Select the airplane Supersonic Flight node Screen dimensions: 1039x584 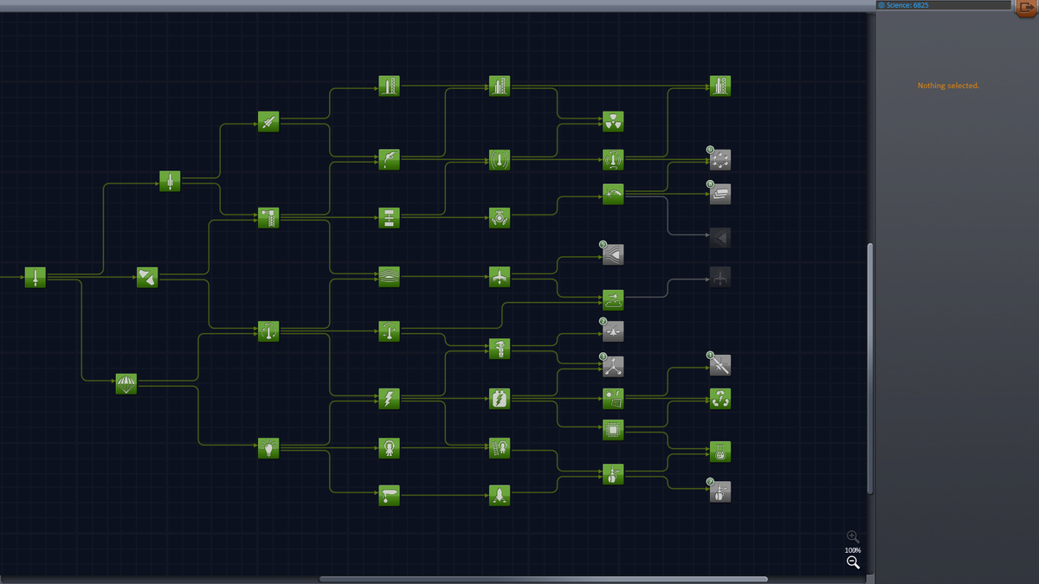pyautogui.click(x=499, y=276)
